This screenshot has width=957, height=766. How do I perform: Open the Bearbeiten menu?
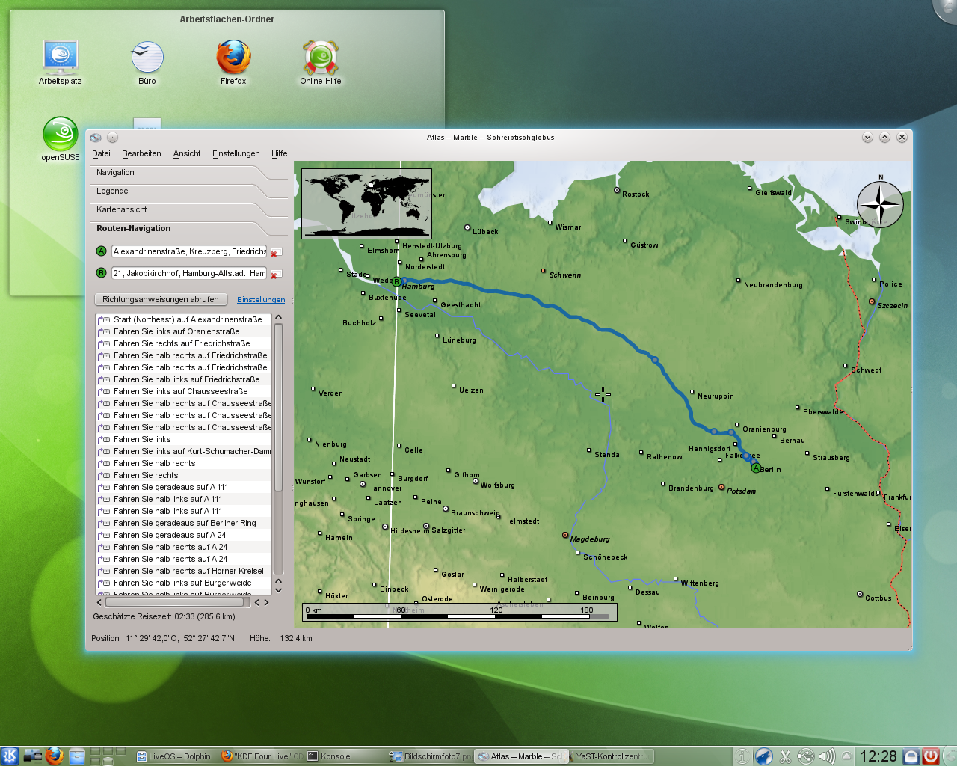pyautogui.click(x=141, y=154)
